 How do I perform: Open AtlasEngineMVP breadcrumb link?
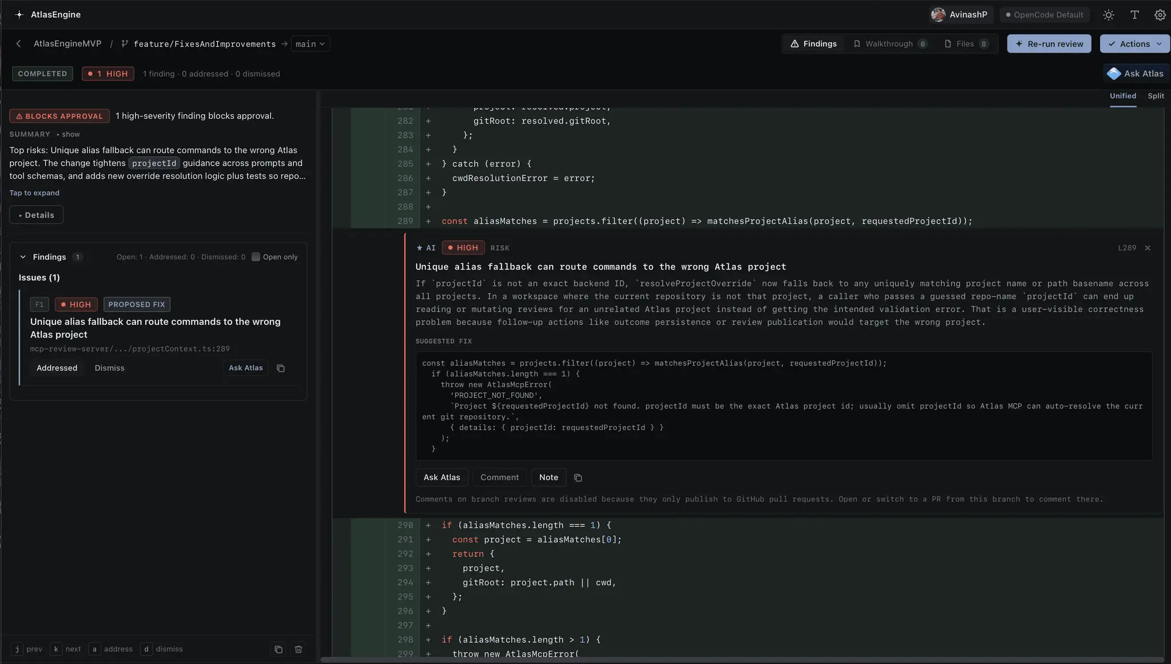pos(67,44)
